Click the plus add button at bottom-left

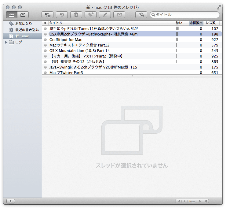(11, 201)
